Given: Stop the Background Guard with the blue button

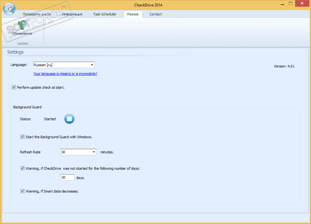Looking at the screenshot, I should coord(69,119).
